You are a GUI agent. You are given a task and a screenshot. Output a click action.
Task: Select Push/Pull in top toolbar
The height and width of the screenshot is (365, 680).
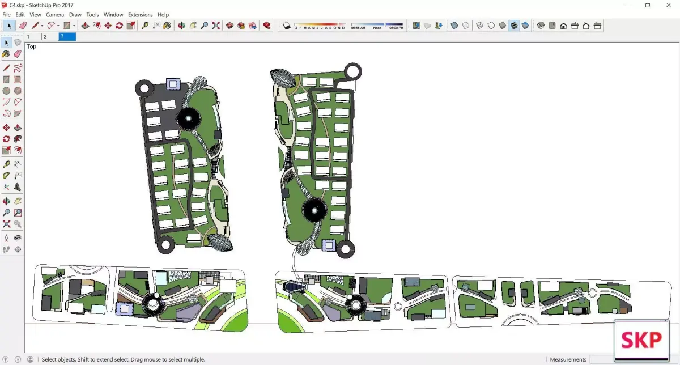tap(85, 26)
